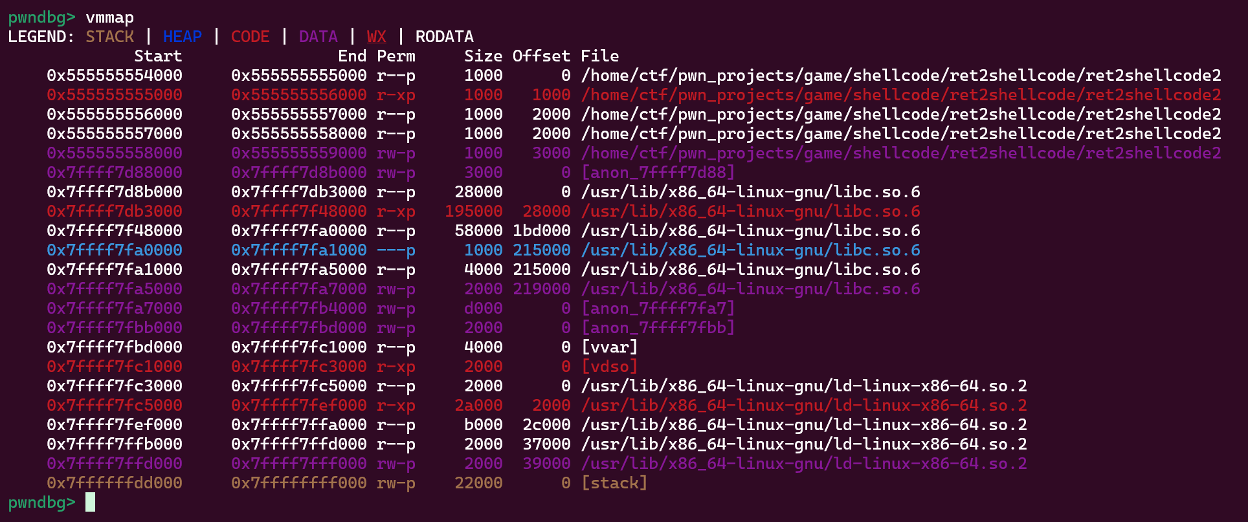Select the blue HEAP legend label

pos(182,37)
